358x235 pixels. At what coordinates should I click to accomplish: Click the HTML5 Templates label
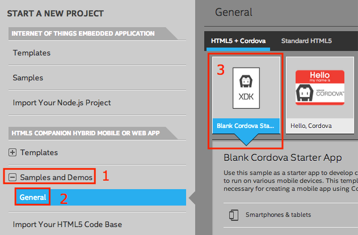pos(39,152)
